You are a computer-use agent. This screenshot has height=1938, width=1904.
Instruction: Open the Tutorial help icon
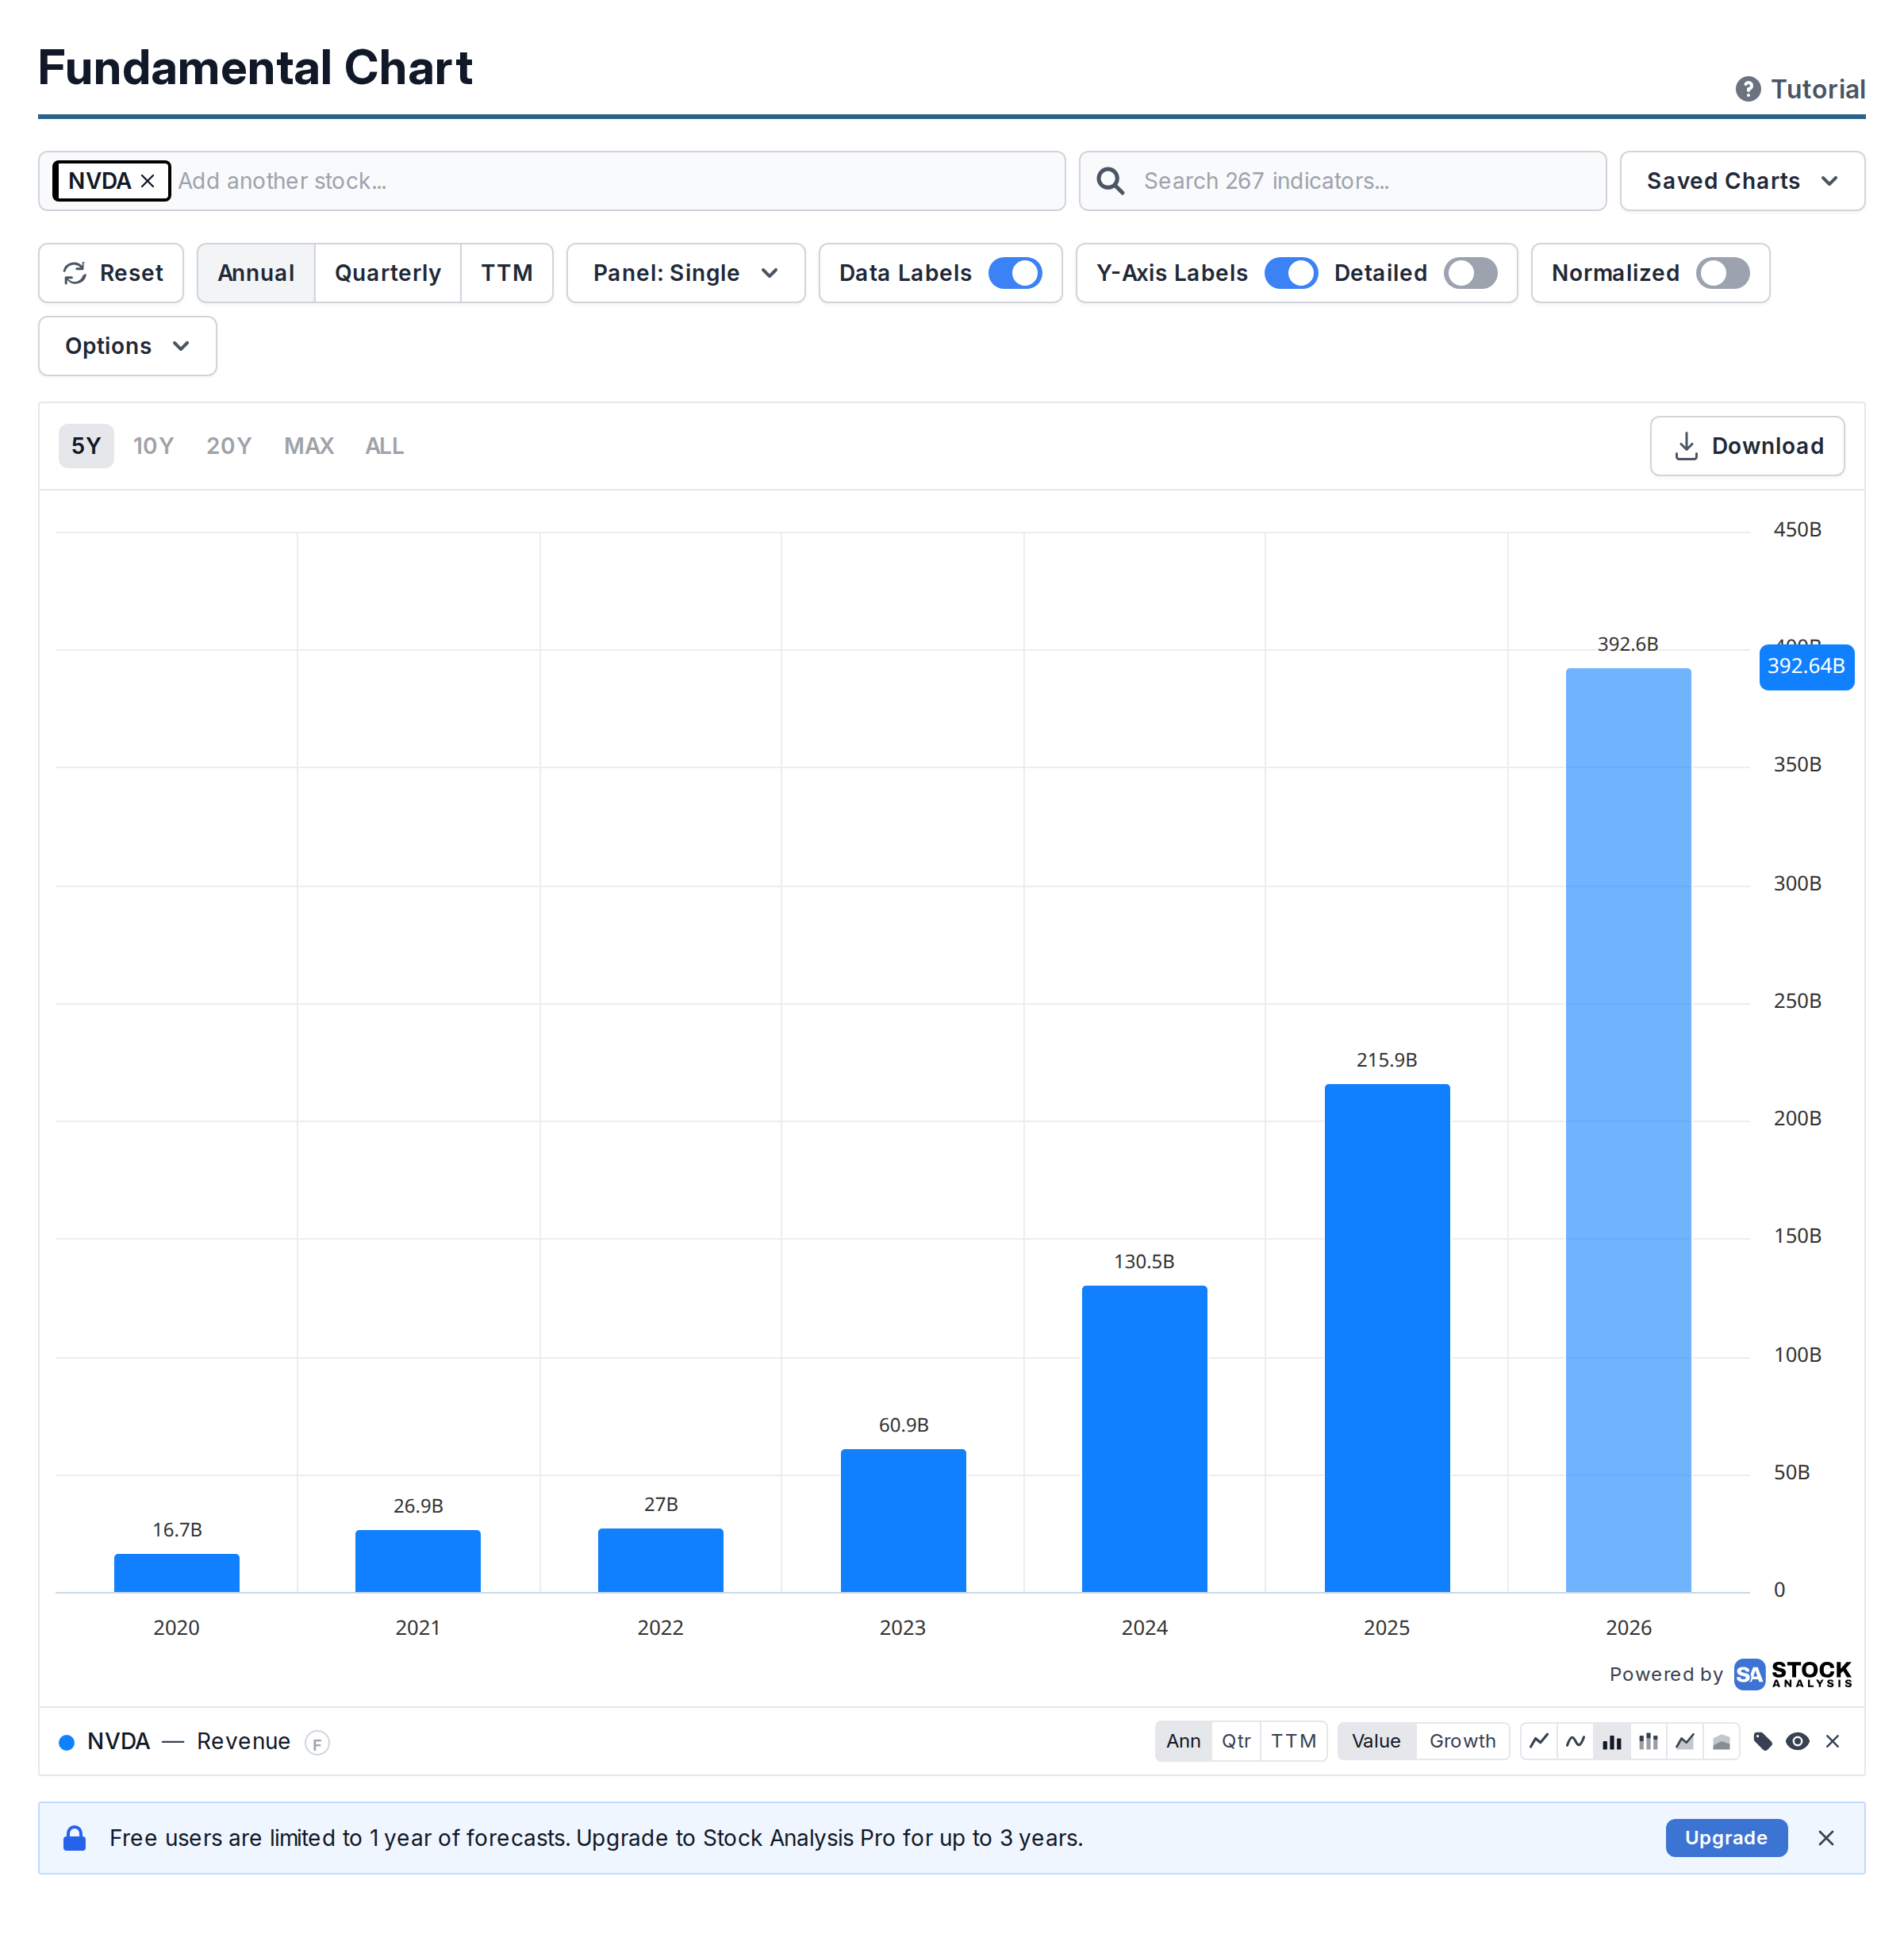pyautogui.click(x=1748, y=89)
